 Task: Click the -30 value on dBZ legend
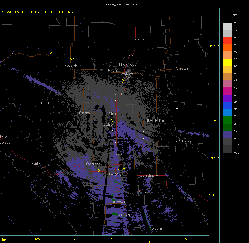(237, 152)
